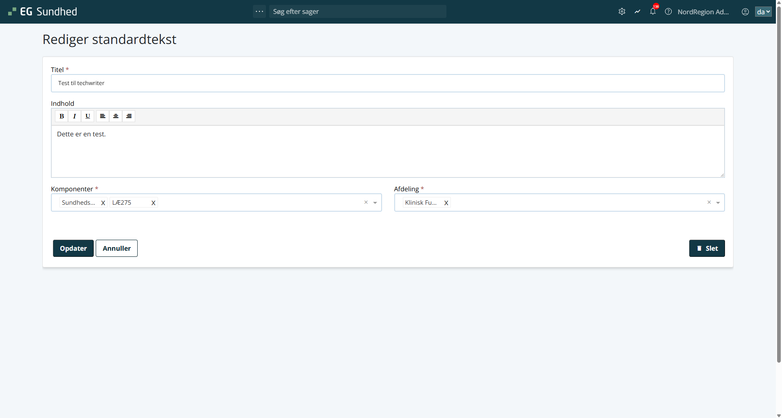Open the notifications bell
782x418 pixels.
tap(653, 12)
